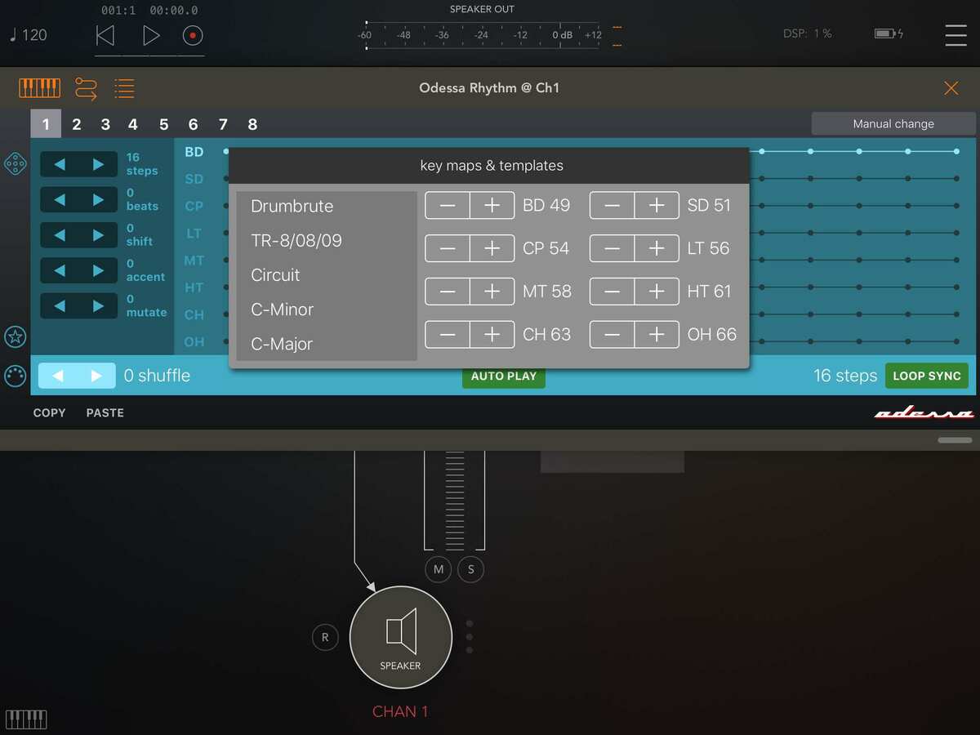Screen dimensions: 980x735
Task: Decrease shift with left arrow
Action: [60, 235]
